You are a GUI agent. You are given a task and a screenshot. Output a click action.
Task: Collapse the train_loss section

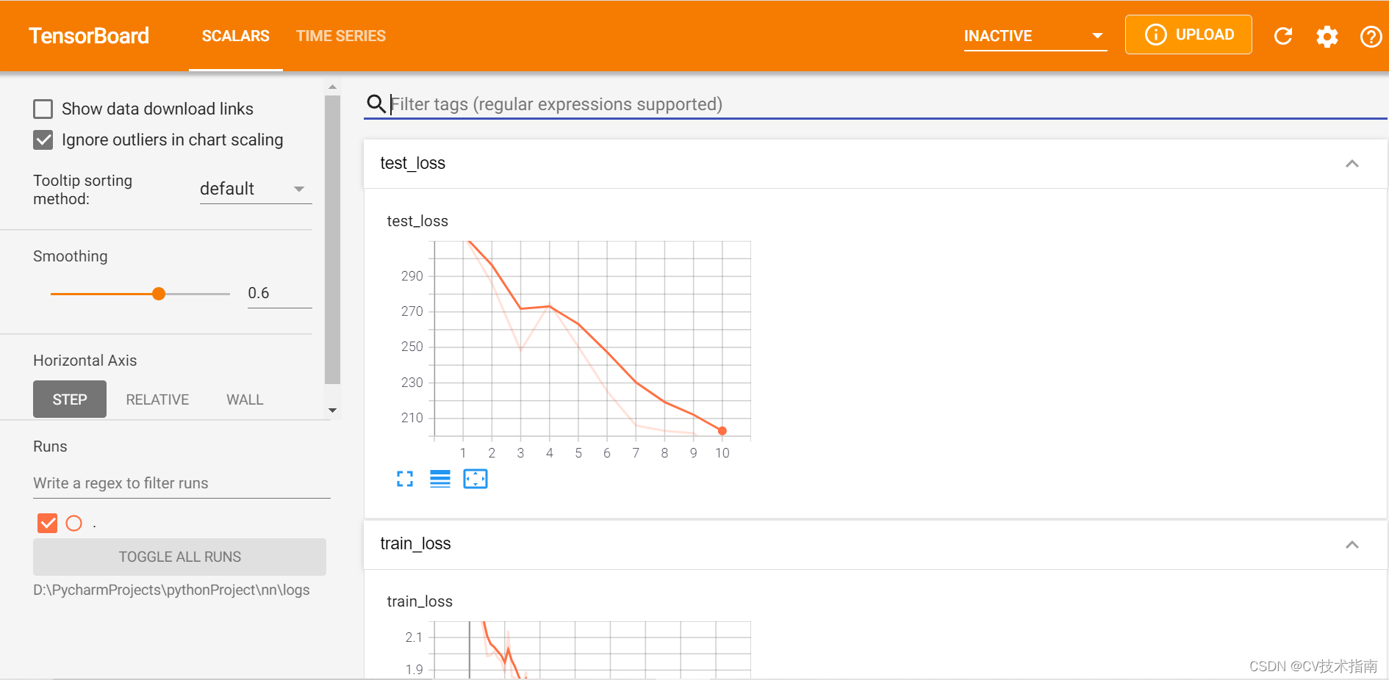(x=1352, y=544)
